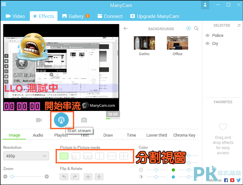Open the Lower third tab
The height and width of the screenshot is (185, 243).
157,135
